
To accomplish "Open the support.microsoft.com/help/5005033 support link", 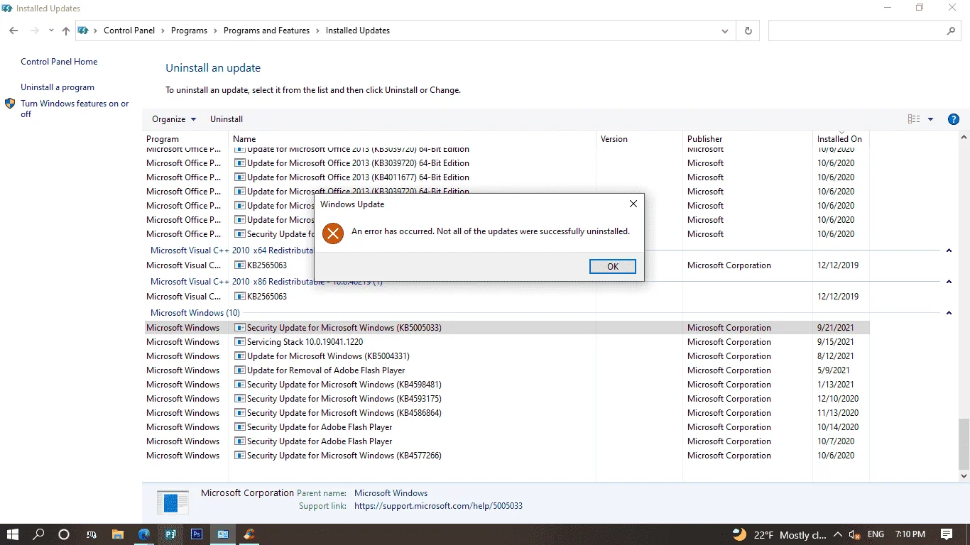I will pos(438,506).
